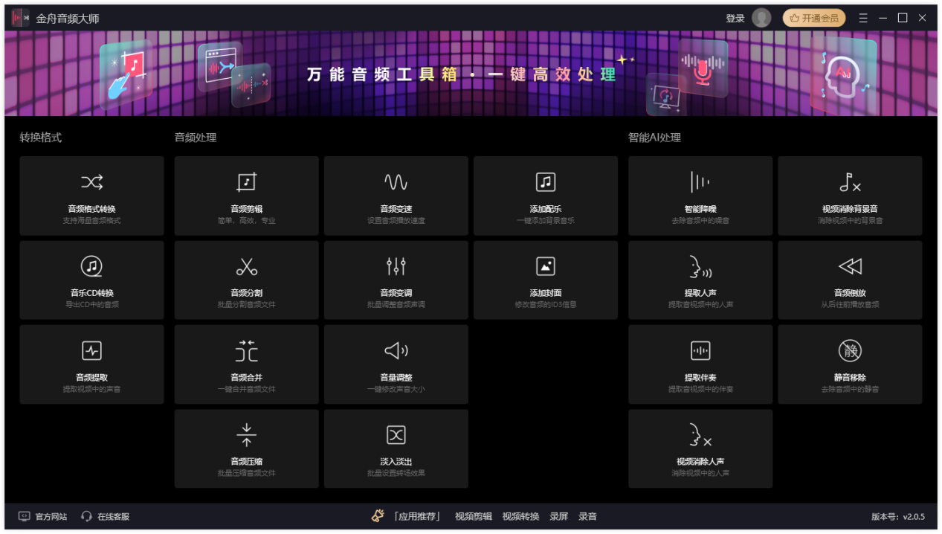Open the 静音移除 crossed-circle icon
942x534 pixels.
coord(850,351)
